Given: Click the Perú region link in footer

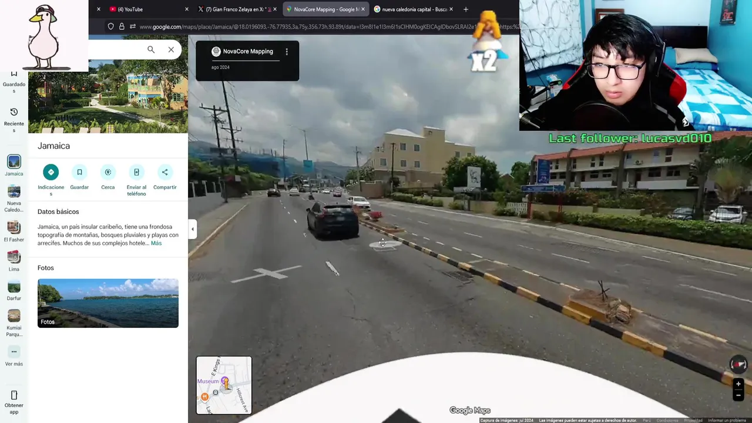Looking at the screenshot, I should [x=647, y=420].
